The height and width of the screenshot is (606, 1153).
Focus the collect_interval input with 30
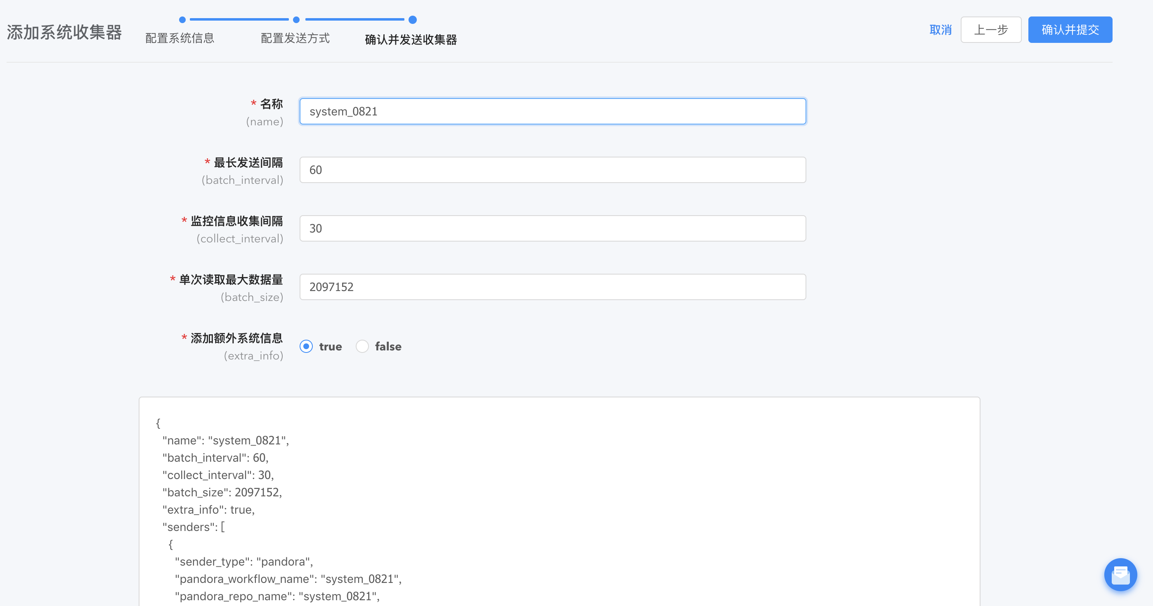click(553, 228)
